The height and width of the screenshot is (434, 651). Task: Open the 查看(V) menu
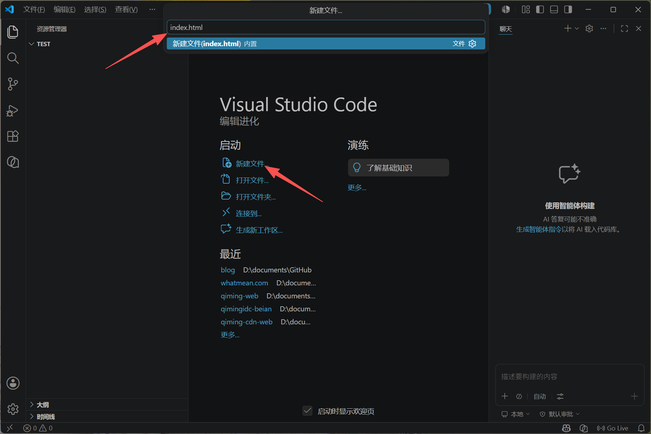point(126,9)
